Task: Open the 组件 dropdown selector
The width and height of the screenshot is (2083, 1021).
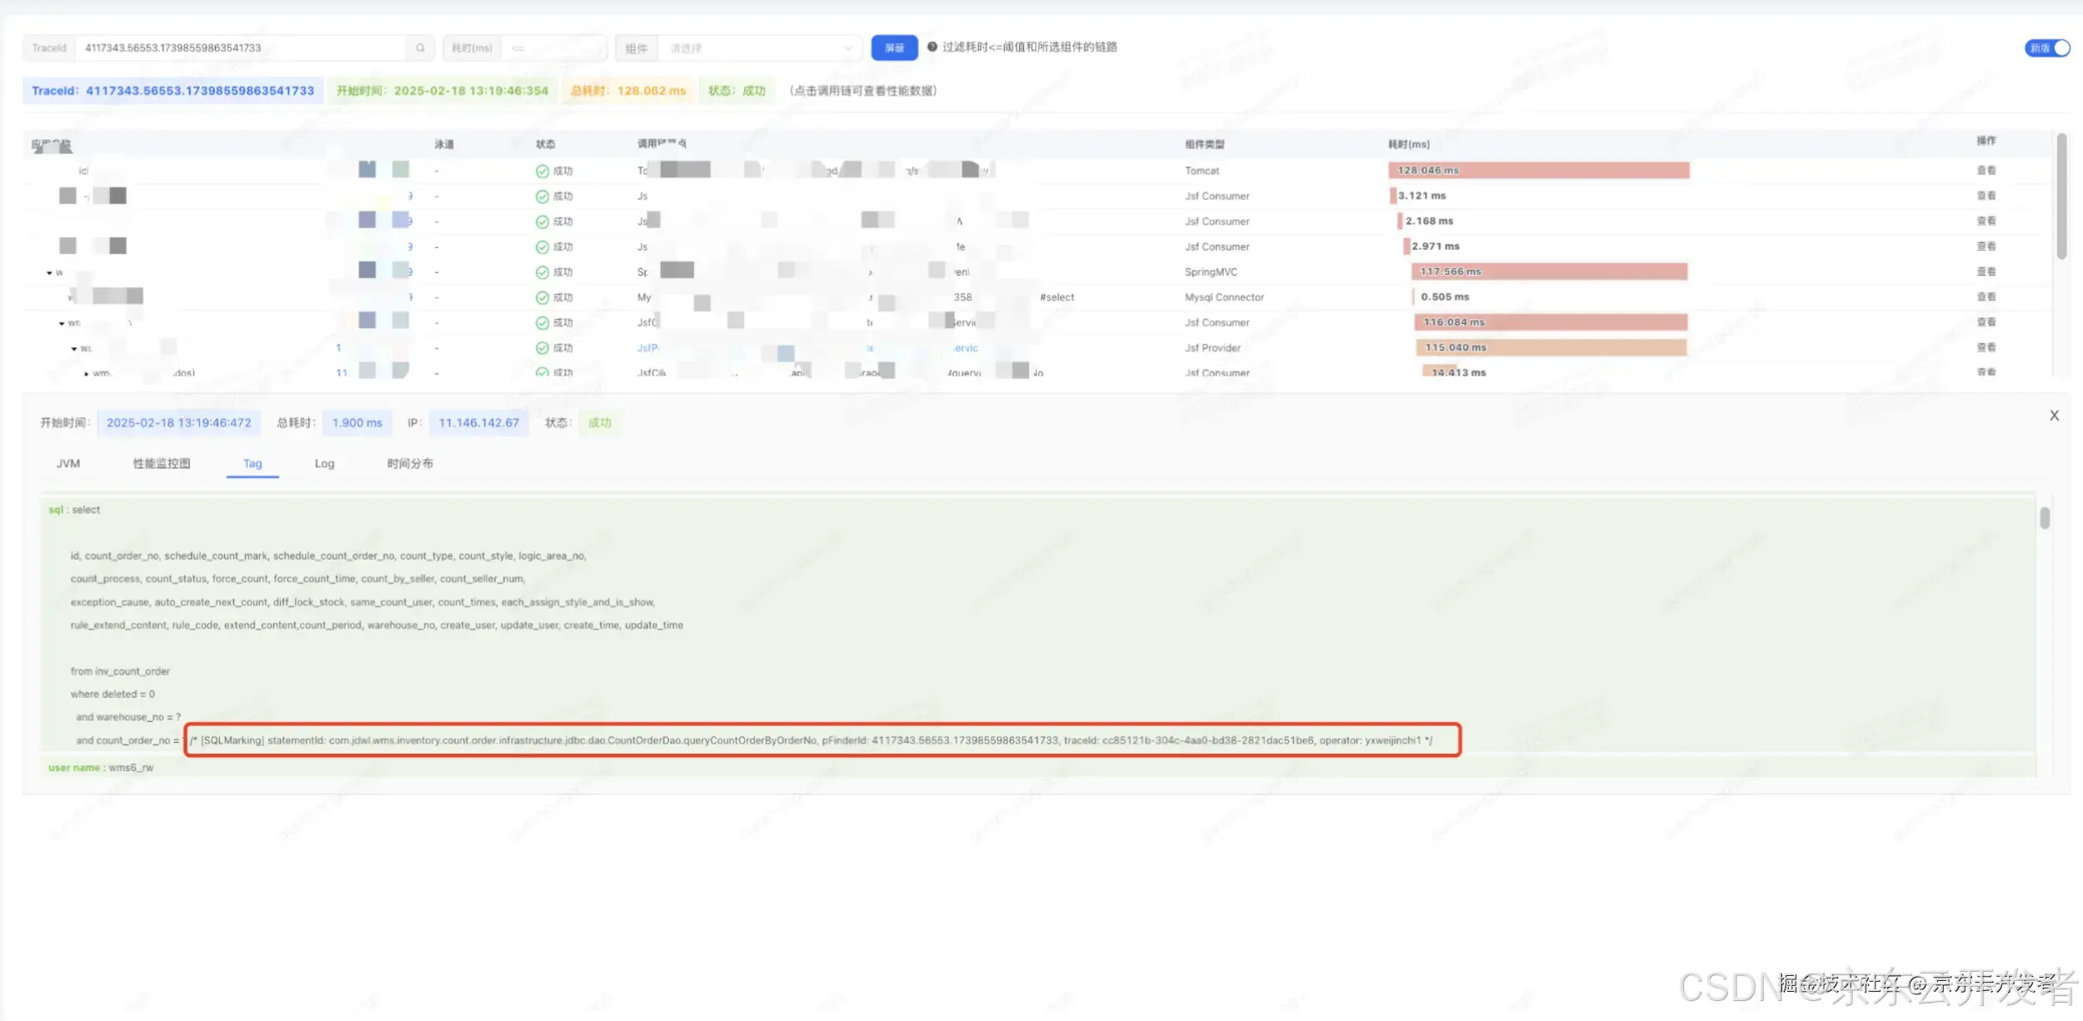Action: (759, 48)
